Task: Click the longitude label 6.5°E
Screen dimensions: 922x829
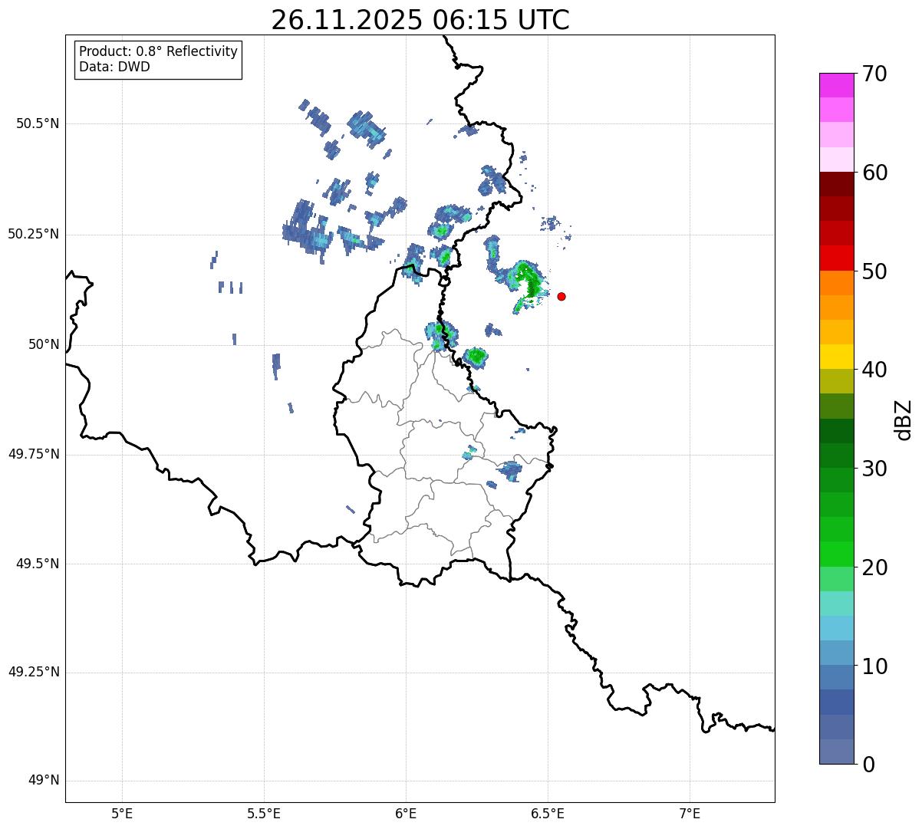Action: (548, 814)
